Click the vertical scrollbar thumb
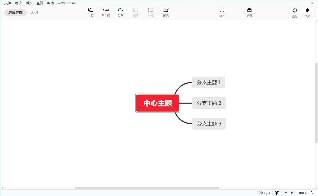The height and width of the screenshot is (196, 318). (x=316, y=103)
